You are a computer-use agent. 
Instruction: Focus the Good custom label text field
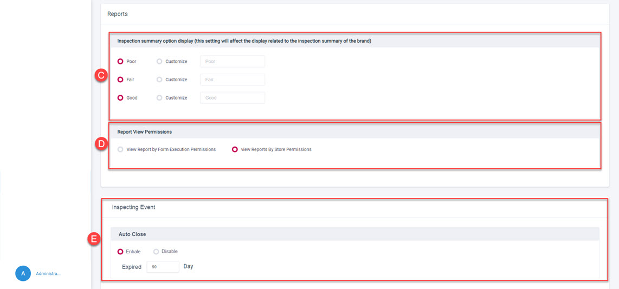(232, 98)
